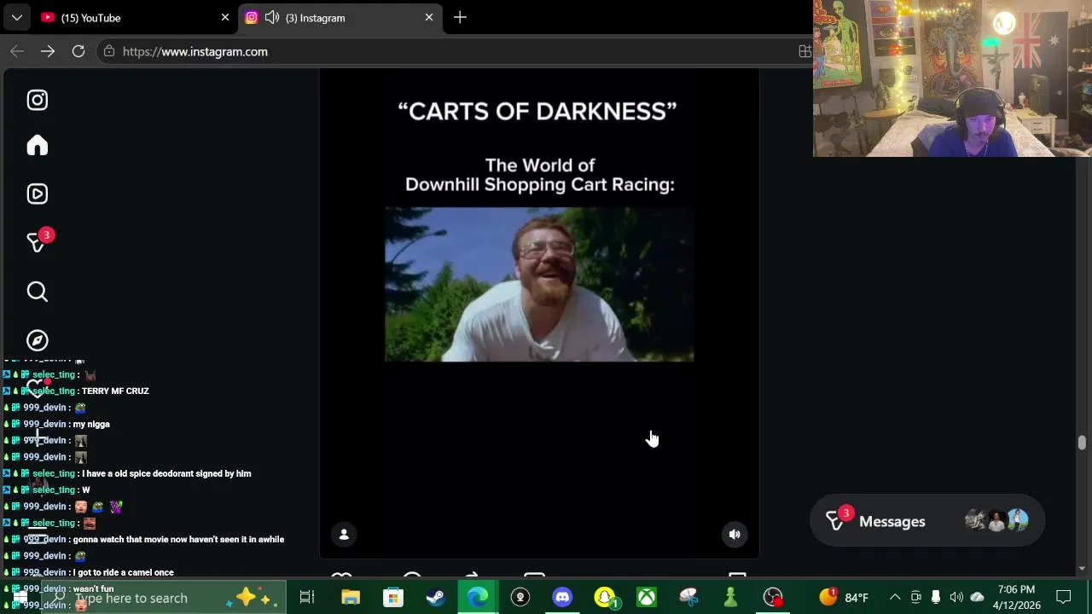The image size is (1092, 614).
Task: Click the webcam overlay video feed
Action: point(952,78)
